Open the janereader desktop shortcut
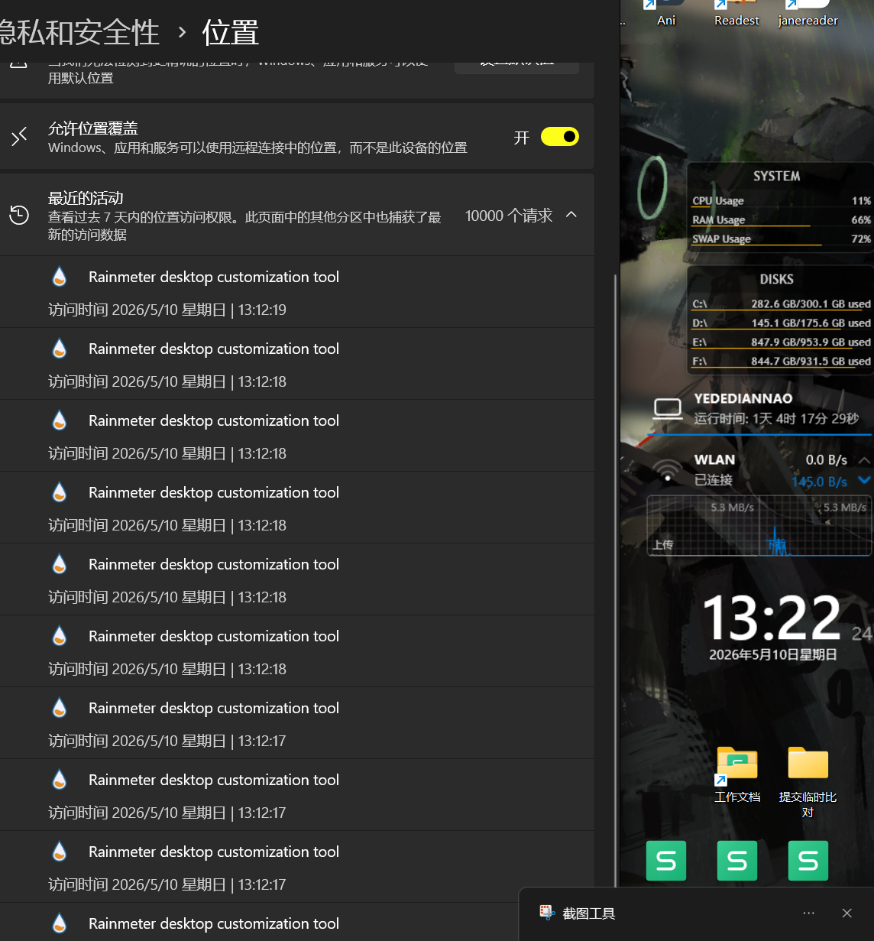 tap(808, 14)
